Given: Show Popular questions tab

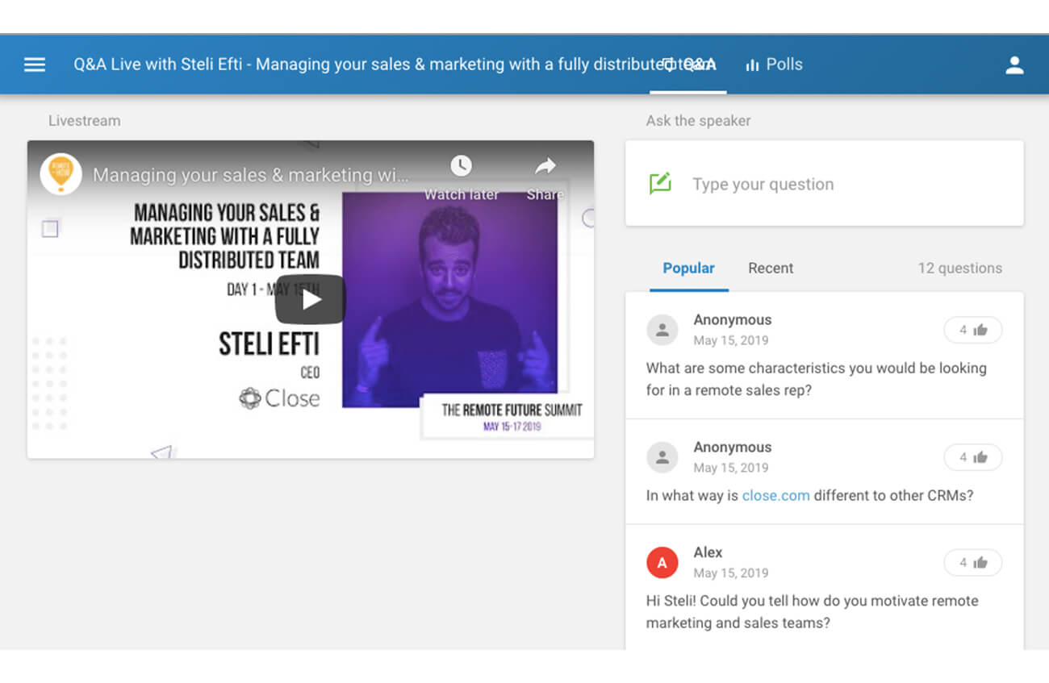Looking at the screenshot, I should click(688, 269).
